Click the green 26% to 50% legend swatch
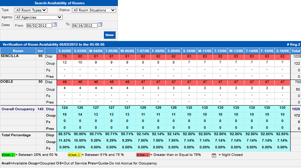301x168 pixels. 8,155
